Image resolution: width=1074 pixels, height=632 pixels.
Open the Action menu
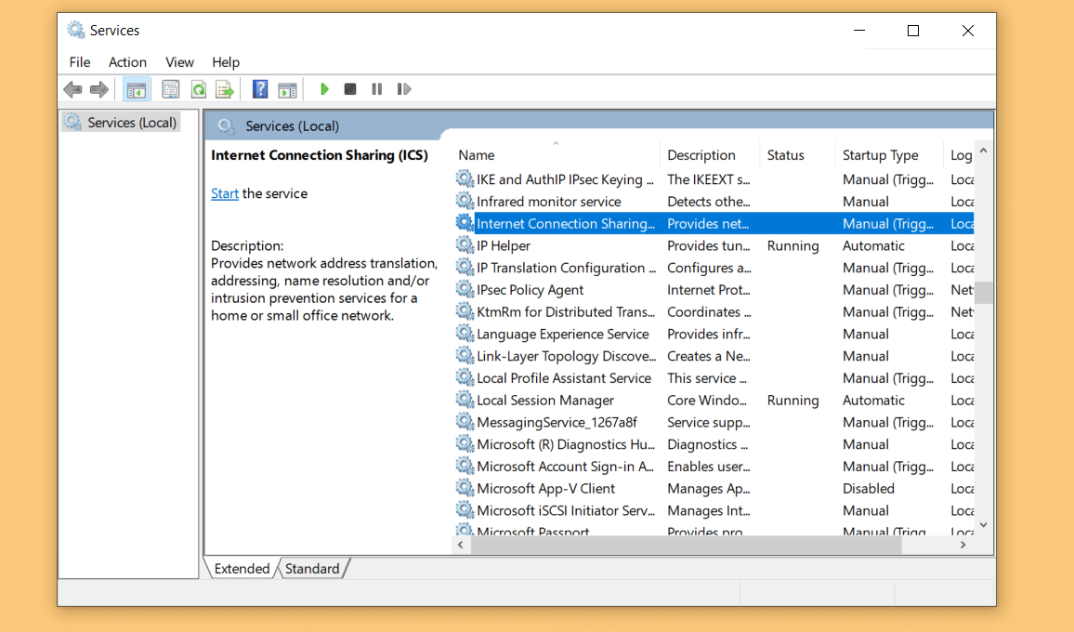pos(127,61)
